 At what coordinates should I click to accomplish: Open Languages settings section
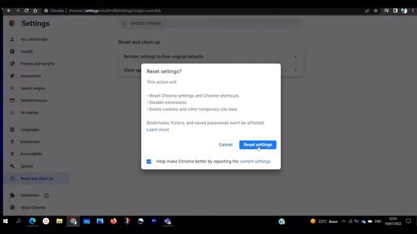tap(30, 129)
